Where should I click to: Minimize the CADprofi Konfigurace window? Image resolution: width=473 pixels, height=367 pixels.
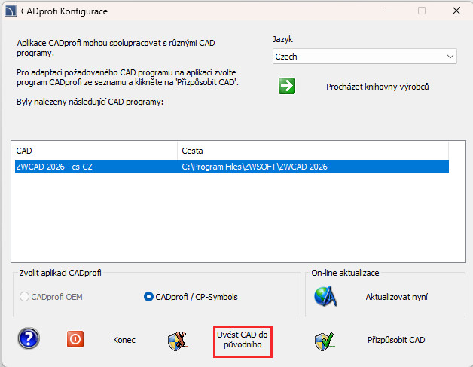pyautogui.click(x=388, y=11)
